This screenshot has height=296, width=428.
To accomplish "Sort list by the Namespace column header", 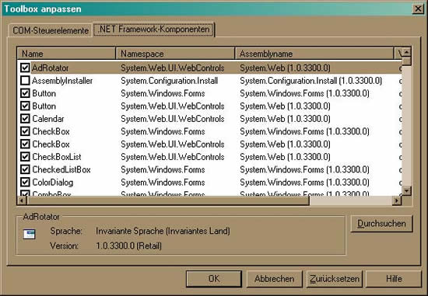I will coord(175,54).
